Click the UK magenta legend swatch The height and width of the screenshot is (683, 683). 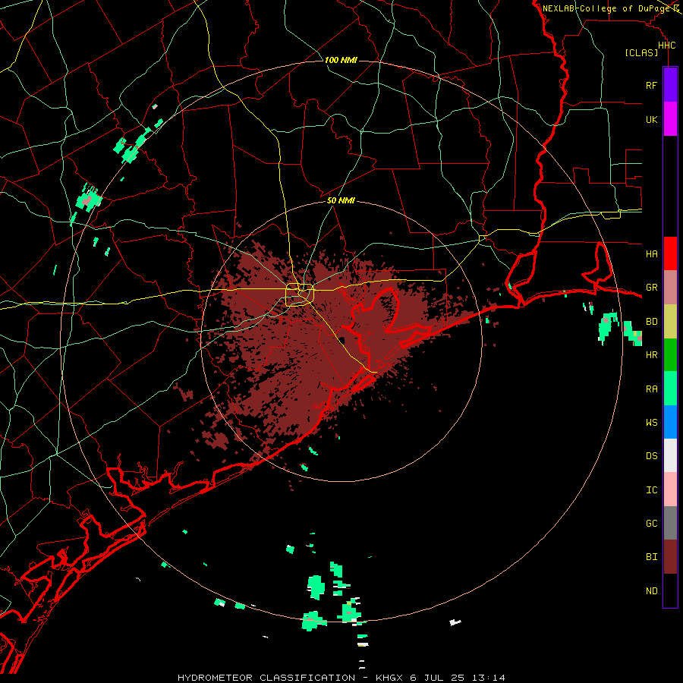(x=670, y=119)
